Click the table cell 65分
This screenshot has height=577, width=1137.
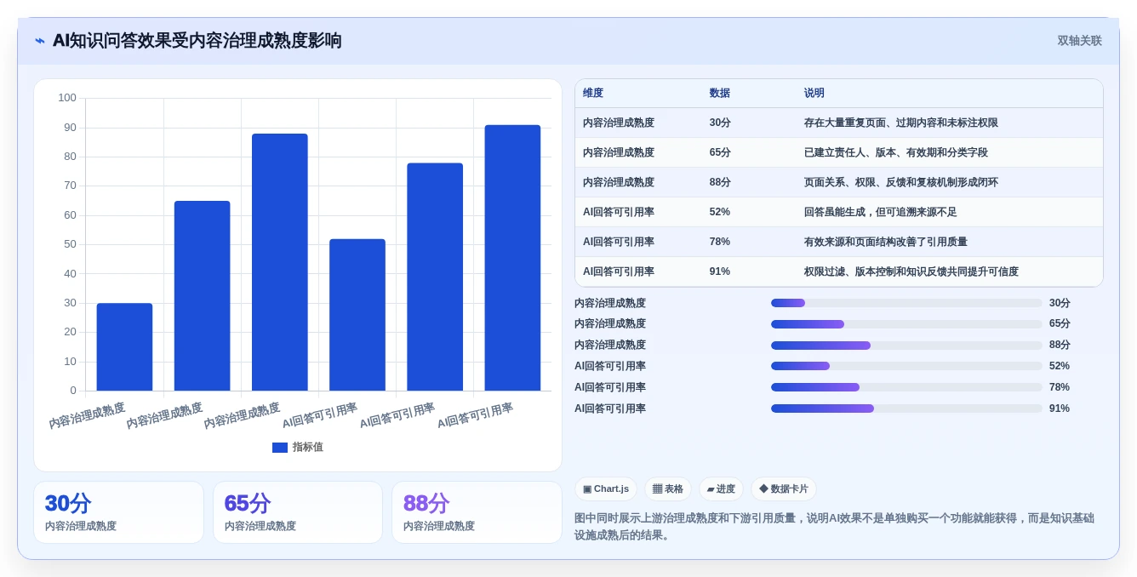pos(720,153)
